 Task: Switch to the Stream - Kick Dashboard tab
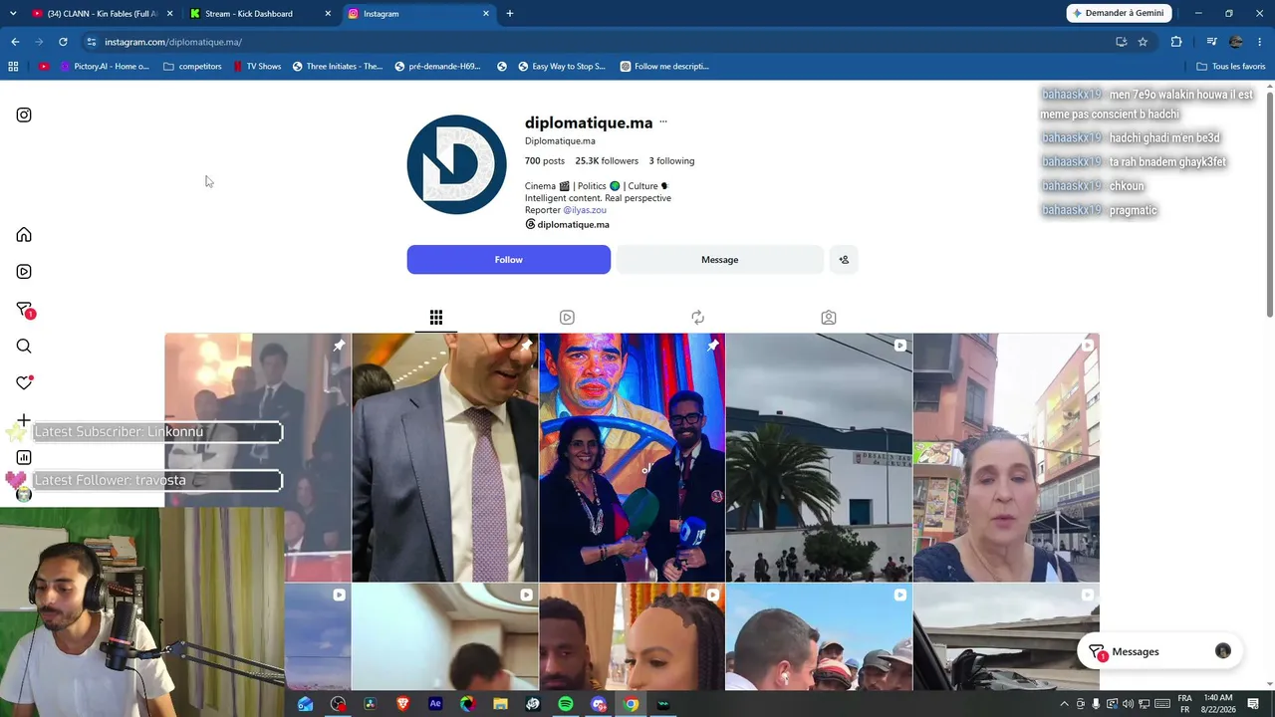[x=259, y=14]
